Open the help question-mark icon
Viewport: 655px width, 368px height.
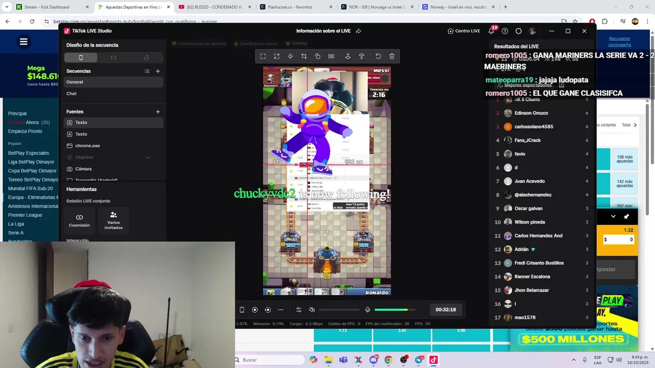click(x=505, y=31)
